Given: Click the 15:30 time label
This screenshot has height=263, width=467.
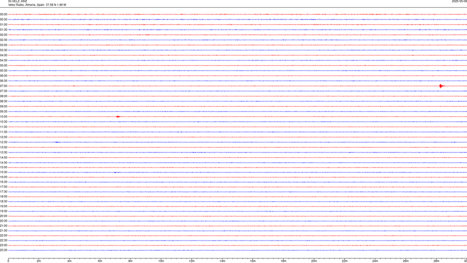Looking at the screenshot, I should tap(3, 172).
